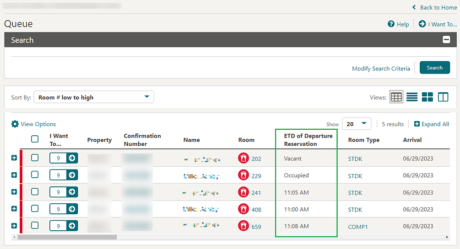Open I Want To arrow for room 241 row
Screen dimensions: 460x249
tap(72, 192)
